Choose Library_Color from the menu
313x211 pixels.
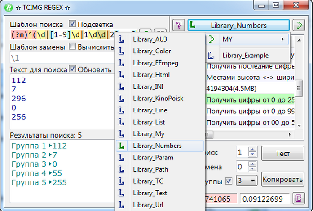click(160, 51)
